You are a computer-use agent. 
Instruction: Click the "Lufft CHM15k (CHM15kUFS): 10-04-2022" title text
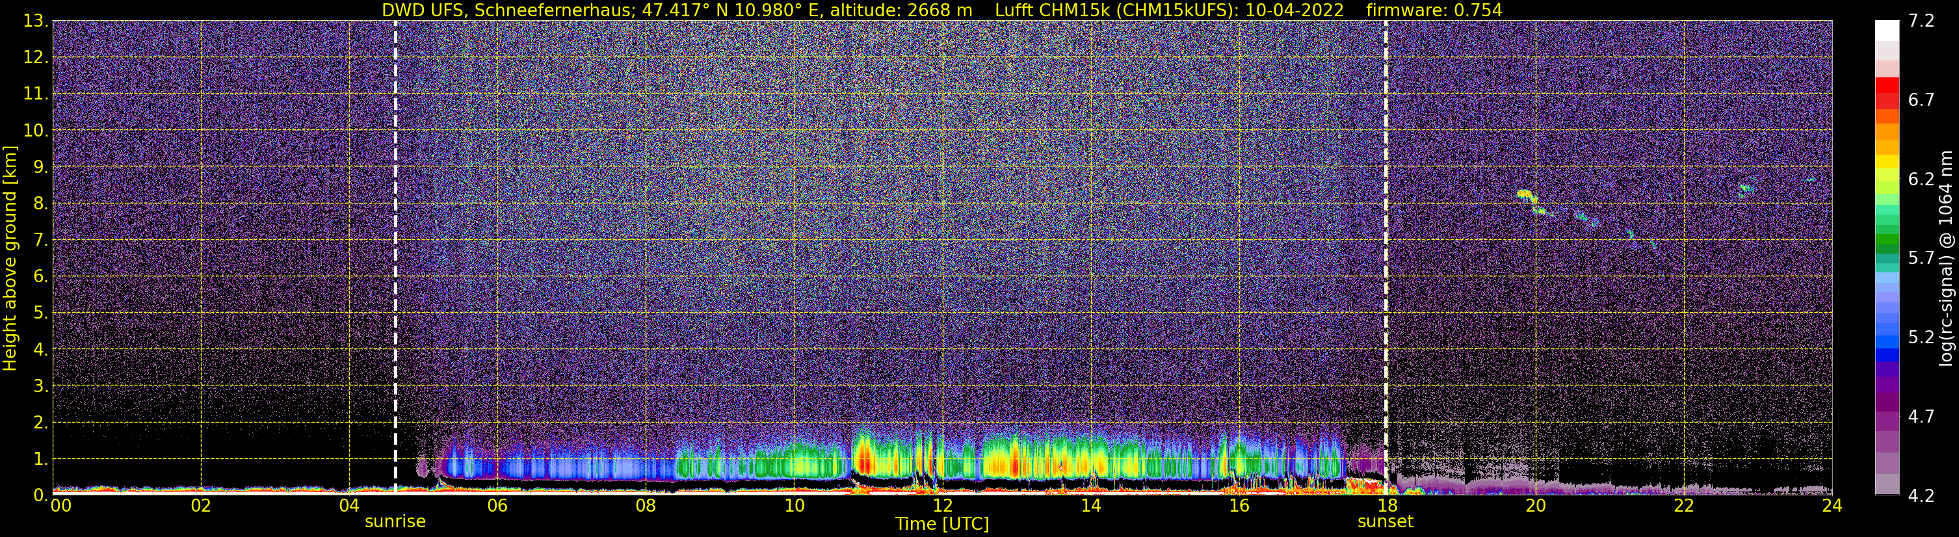point(1170,10)
